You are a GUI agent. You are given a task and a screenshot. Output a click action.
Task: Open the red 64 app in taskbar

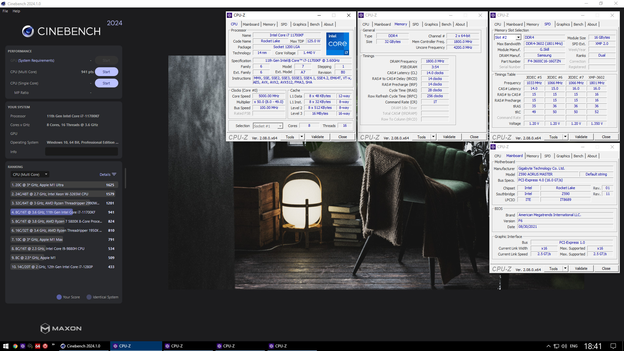(x=38, y=346)
